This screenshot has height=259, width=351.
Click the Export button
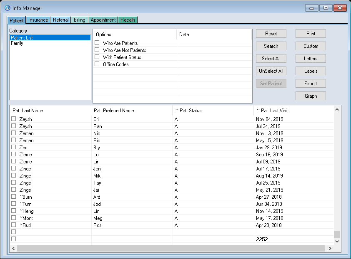pos(311,84)
